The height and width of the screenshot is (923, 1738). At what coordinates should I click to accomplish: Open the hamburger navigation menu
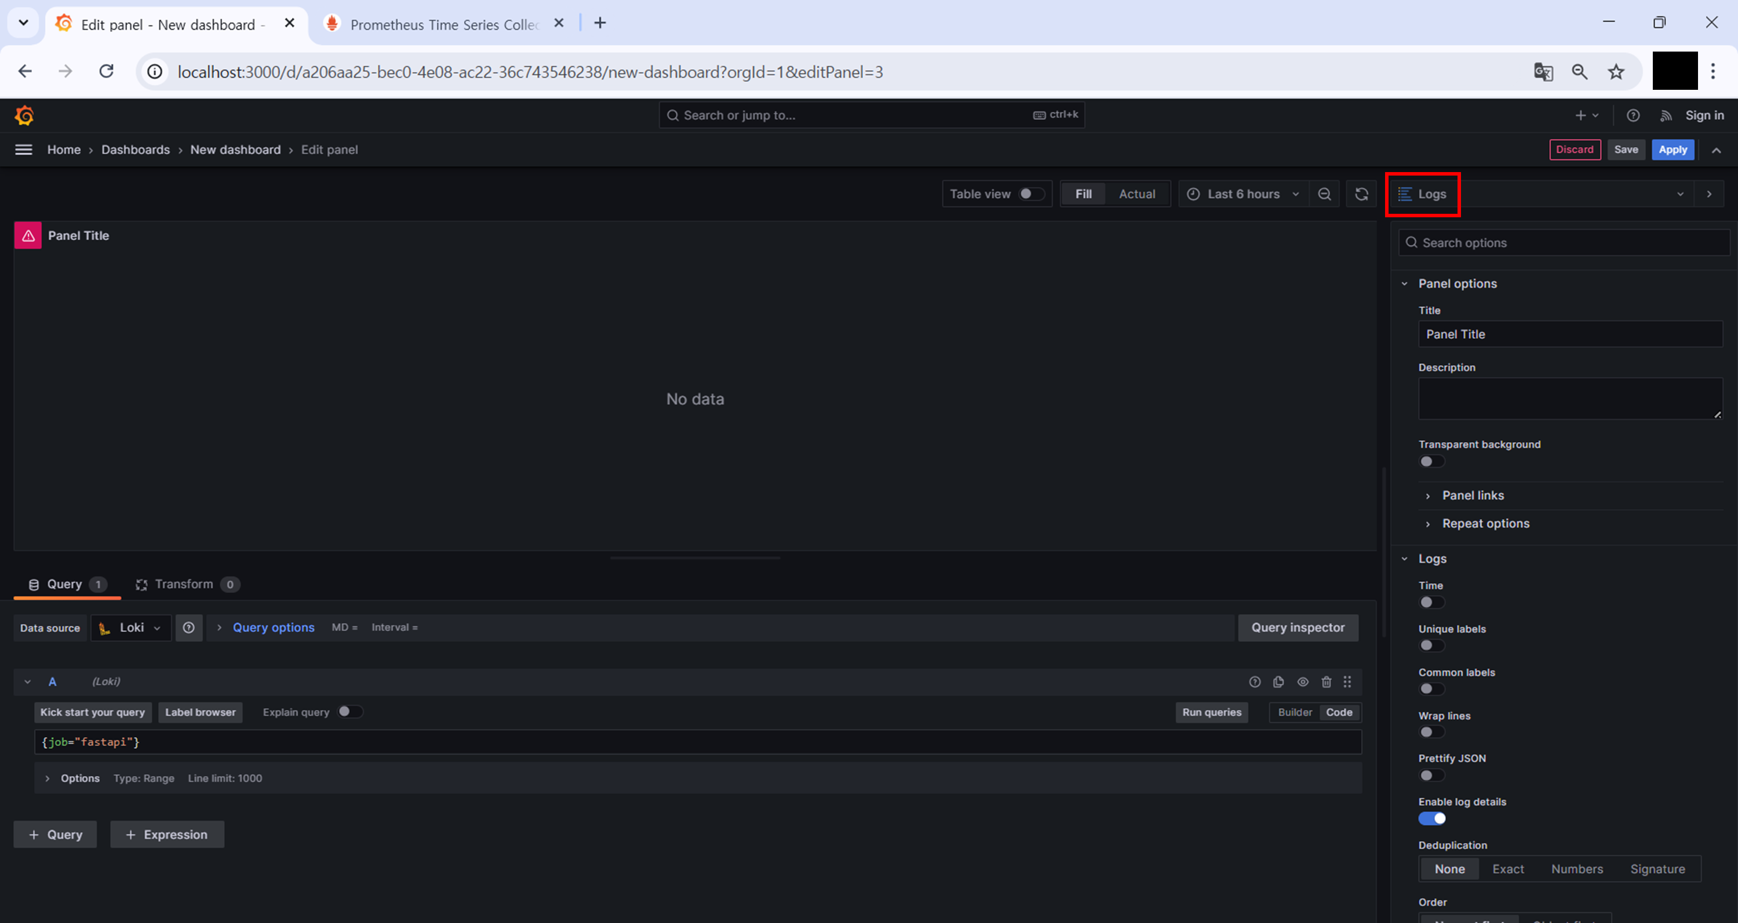tap(24, 150)
